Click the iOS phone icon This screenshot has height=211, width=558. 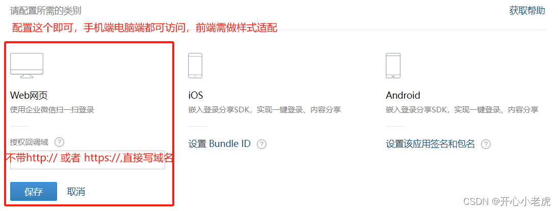pyautogui.click(x=195, y=66)
